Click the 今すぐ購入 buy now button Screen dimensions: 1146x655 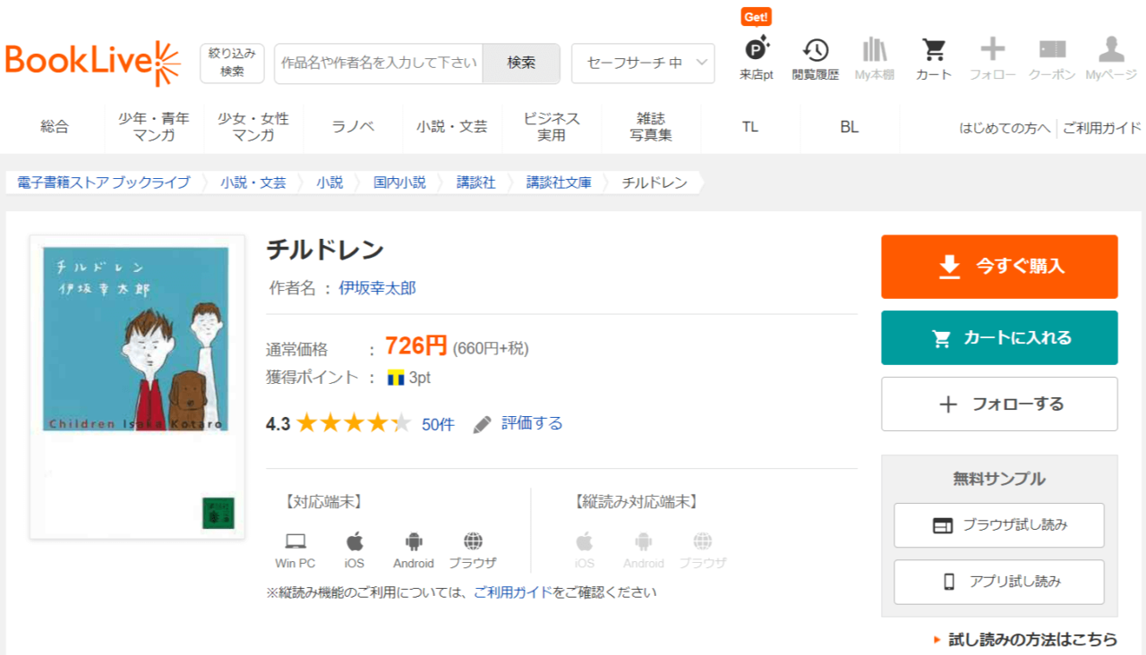click(999, 267)
